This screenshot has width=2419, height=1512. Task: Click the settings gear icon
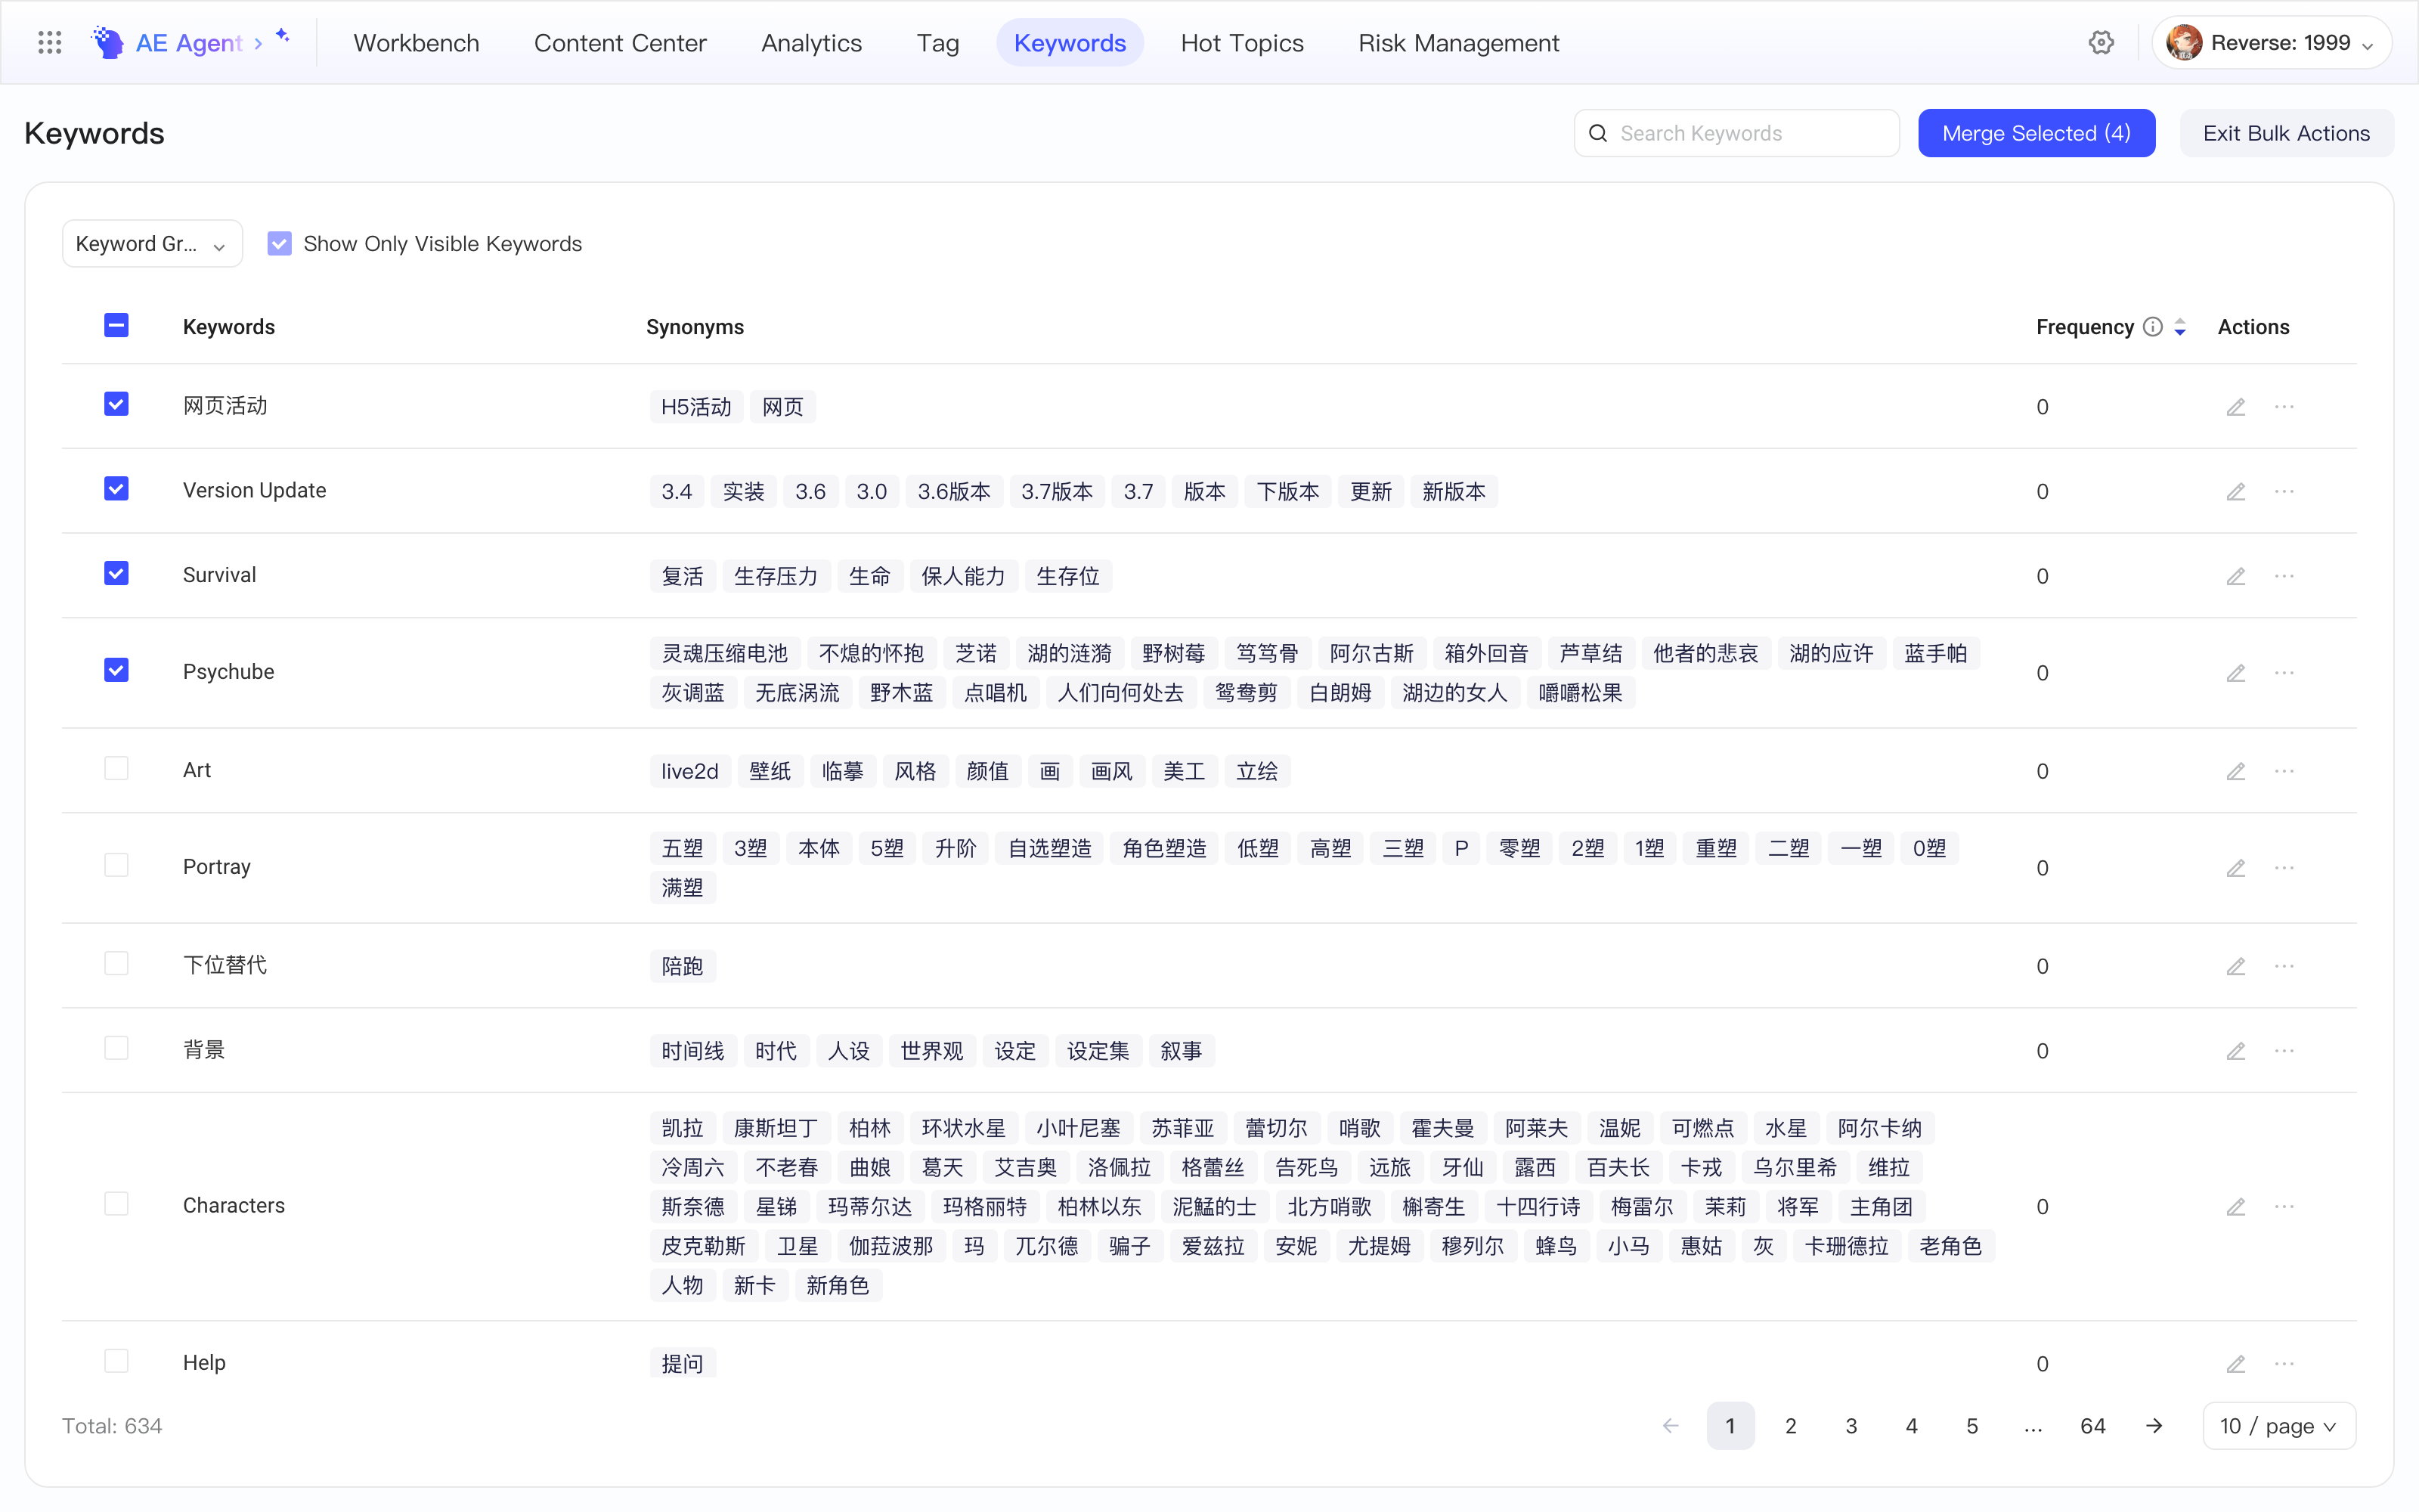point(2102,42)
